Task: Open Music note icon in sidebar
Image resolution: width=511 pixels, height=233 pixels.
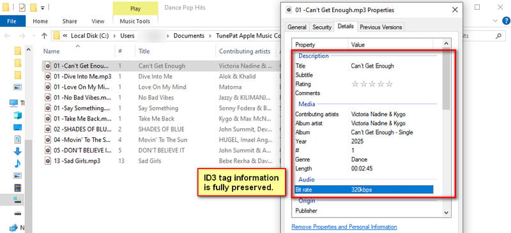Action: tap(18, 163)
